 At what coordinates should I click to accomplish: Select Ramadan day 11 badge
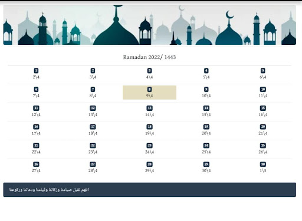(x=36, y=108)
